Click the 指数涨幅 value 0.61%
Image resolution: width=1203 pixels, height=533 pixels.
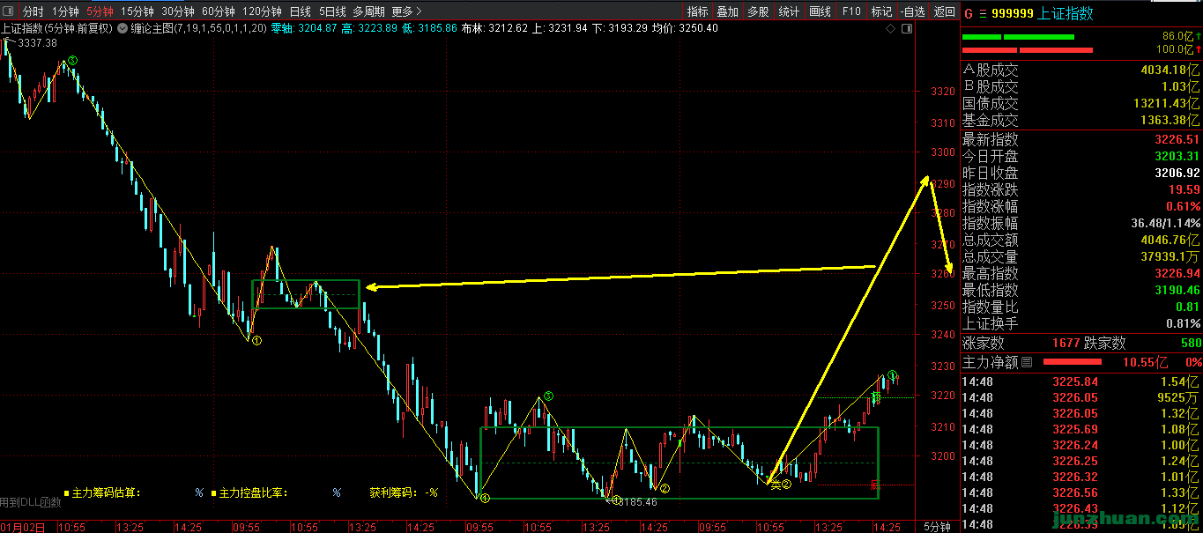coord(1184,206)
